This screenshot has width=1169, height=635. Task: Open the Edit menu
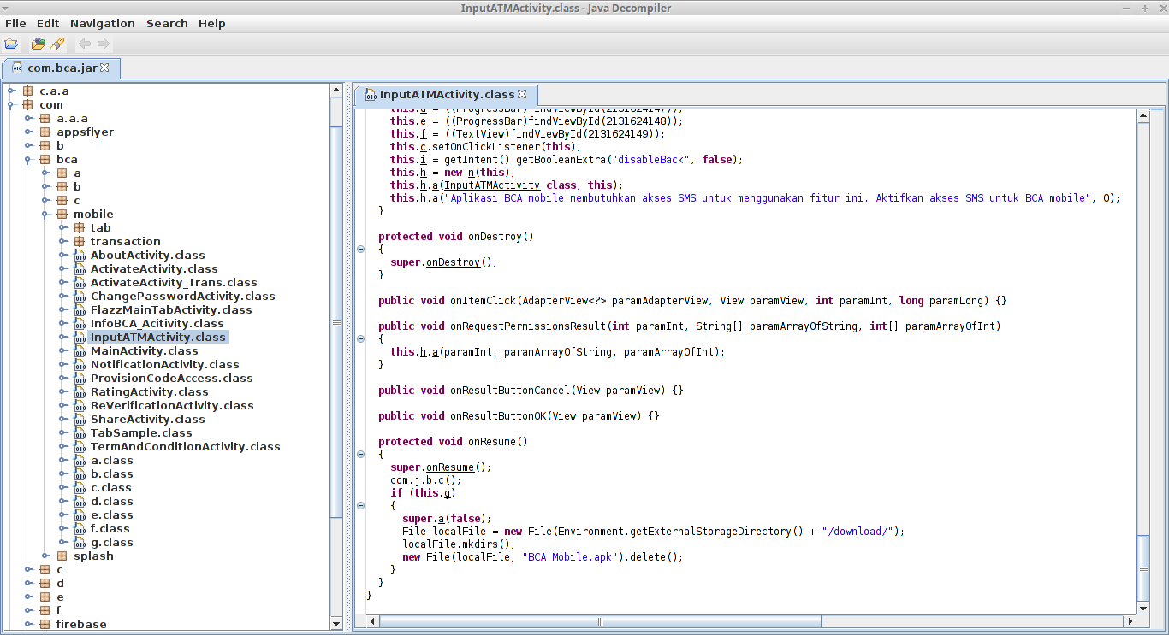[48, 23]
